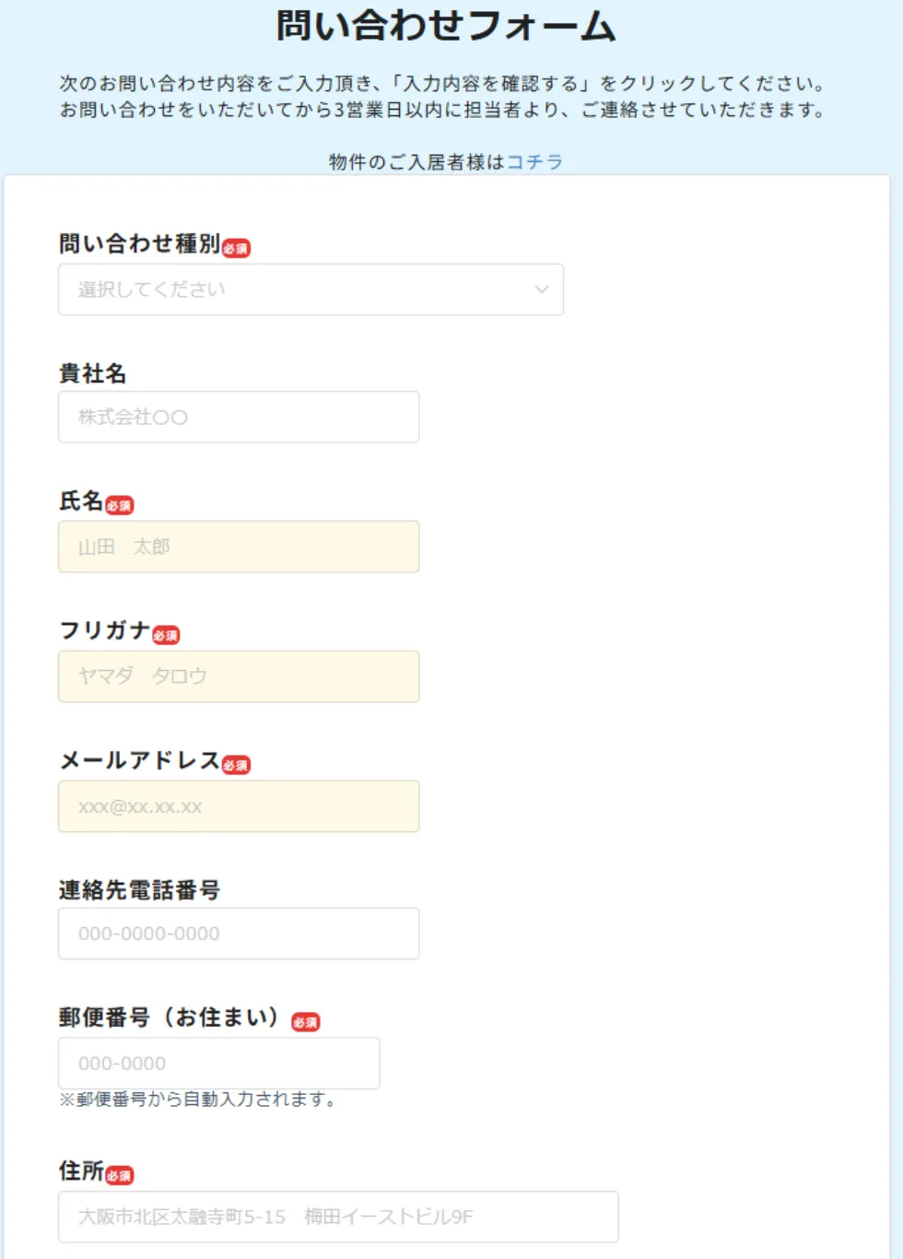Viewport: 903px width, 1259px height.
Task: Click the 郵便番号から自動入力されます note
Action: pyautogui.click(x=198, y=1100)
